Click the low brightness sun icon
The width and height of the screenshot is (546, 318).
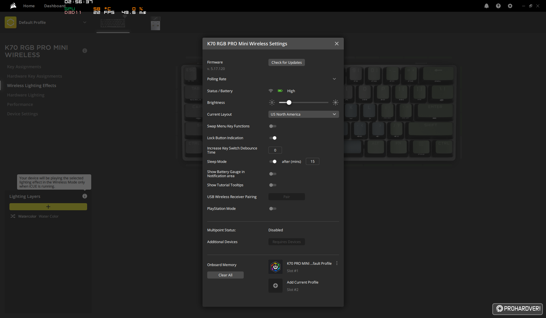point(272,102)
